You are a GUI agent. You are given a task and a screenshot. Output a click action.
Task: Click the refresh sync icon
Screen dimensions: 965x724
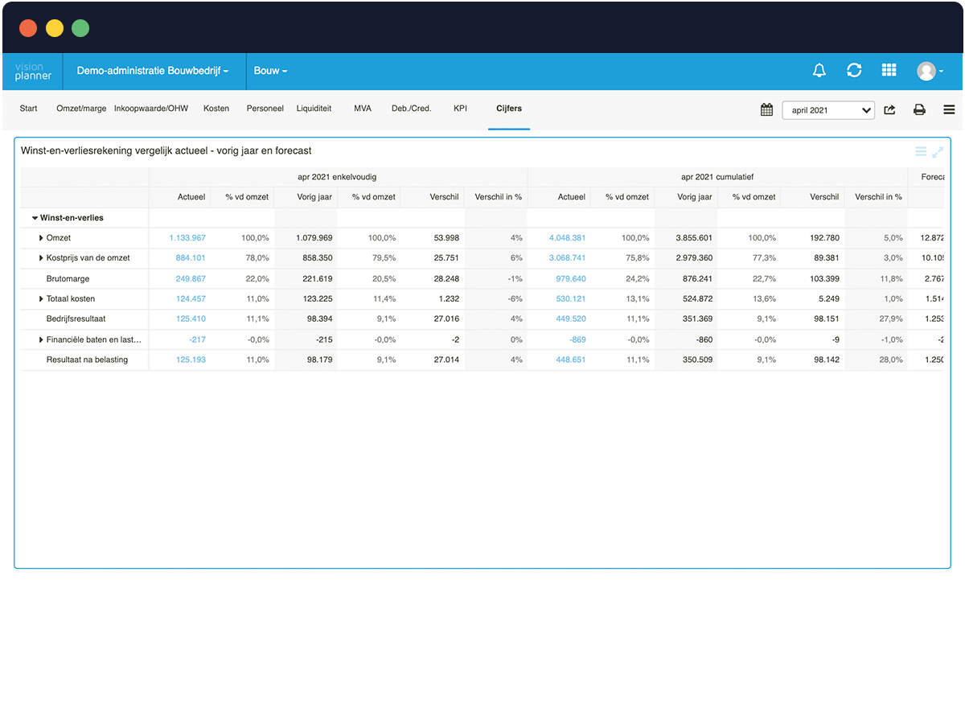[854, 71]
